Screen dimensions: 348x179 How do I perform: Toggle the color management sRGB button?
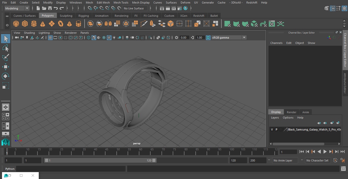tap(208, 38)
